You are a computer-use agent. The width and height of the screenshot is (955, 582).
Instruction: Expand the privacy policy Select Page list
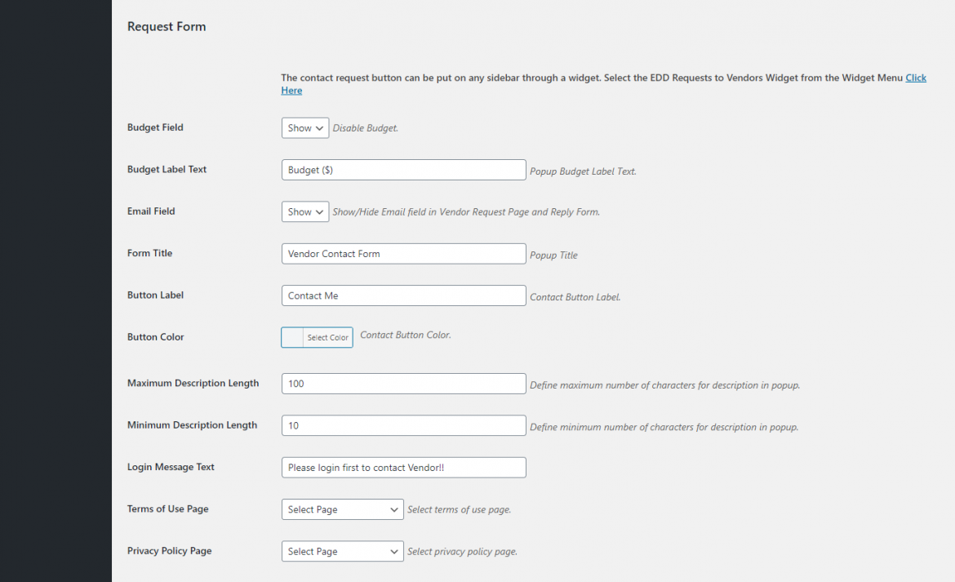click(x=342, y=551)
